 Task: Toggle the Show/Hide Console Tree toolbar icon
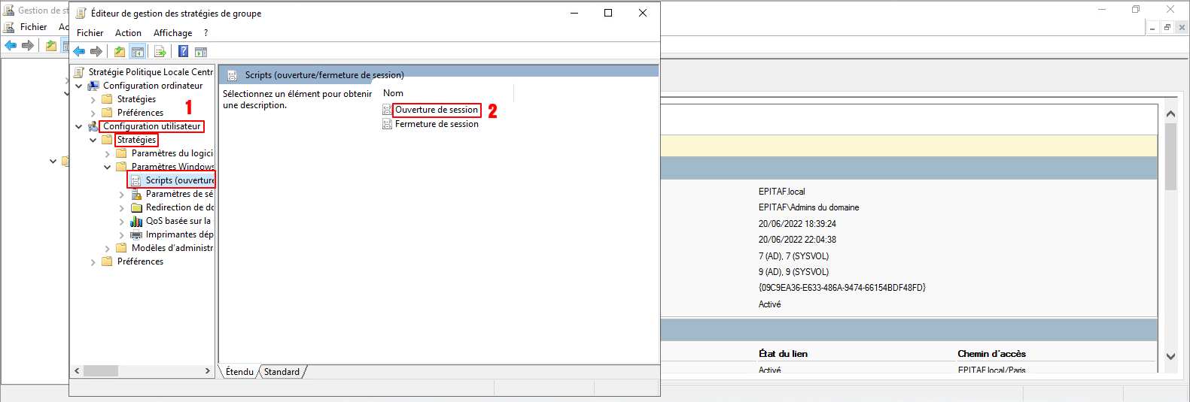[x=137, y=52]
